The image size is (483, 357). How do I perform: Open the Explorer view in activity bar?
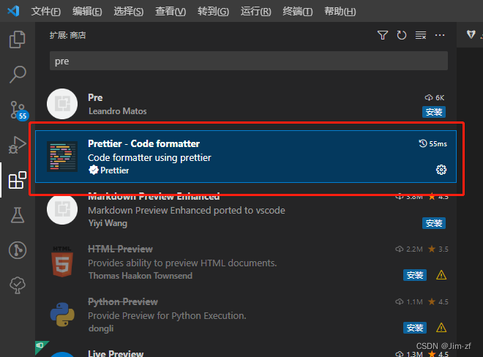[x=18, y=40]
